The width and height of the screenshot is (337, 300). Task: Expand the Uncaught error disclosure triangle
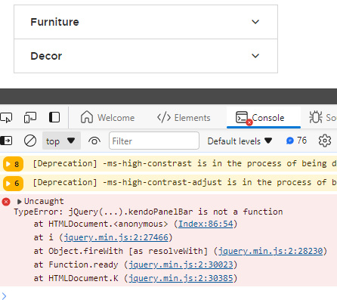pyautogui.click(x=19, y=202)
